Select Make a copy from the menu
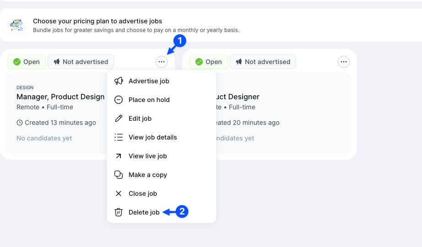Viewport: 422px width, 247px height. pos(147,175)
